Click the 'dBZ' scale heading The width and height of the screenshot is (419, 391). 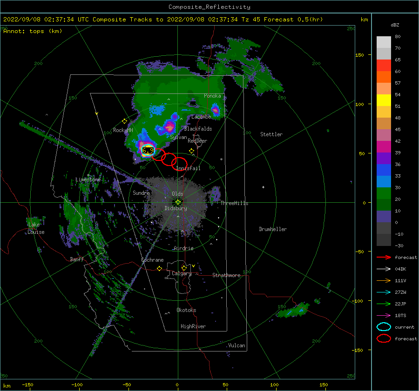pyautogui.click(x=395, y=25)
